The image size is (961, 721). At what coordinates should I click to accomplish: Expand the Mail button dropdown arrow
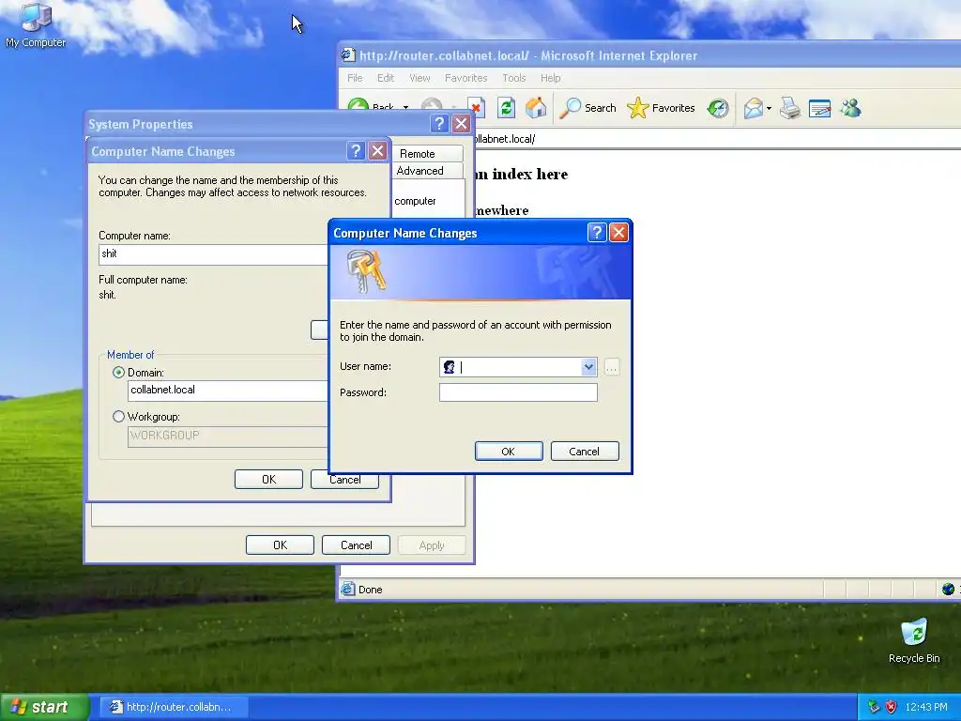(769, 109)
